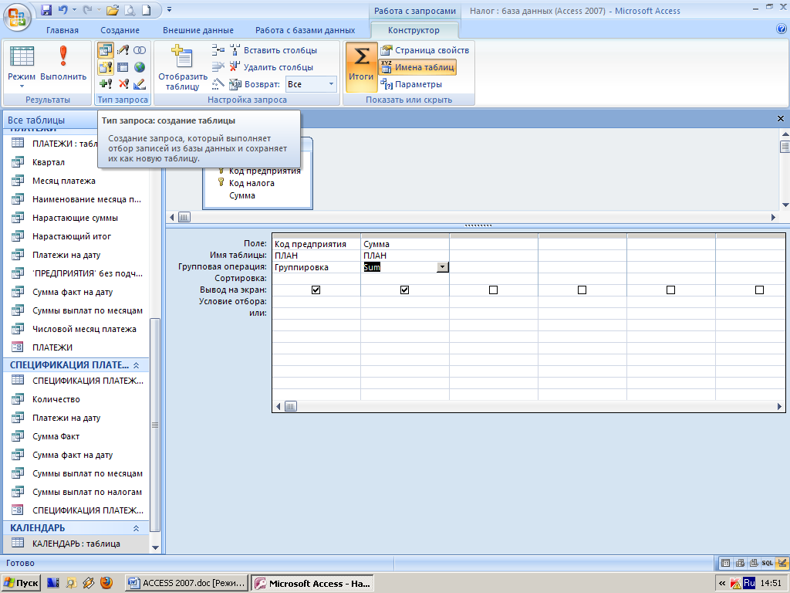Collapse the КАЛЕНДАРЬ group

tap(136, 528)
